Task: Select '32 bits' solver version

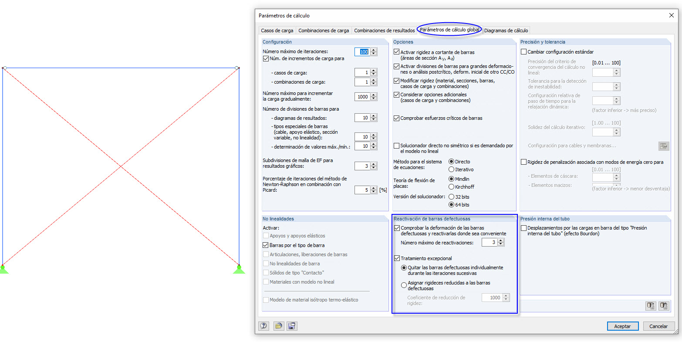Action: (x=451, y=196)
